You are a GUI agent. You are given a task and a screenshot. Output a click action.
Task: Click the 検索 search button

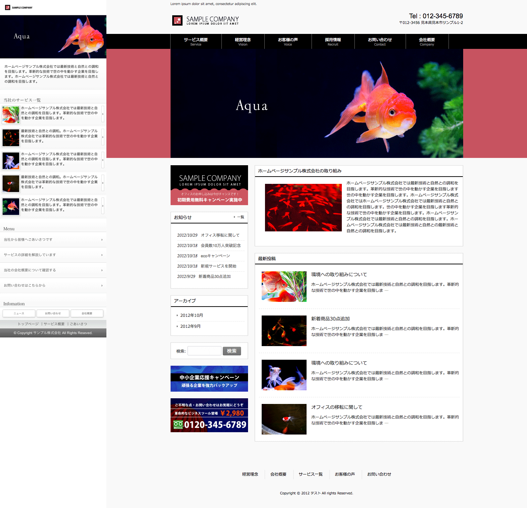pyautogui.click(x=232, y=351)
